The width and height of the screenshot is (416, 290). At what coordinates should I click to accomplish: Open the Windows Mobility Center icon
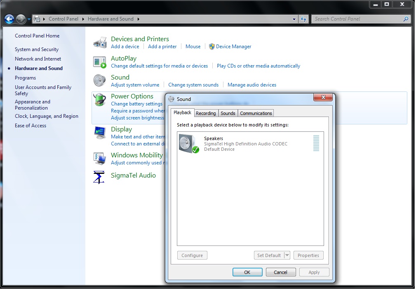(x=100, y=158)
